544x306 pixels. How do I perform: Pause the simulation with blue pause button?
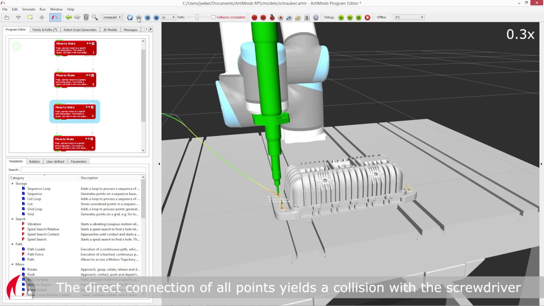pos(147,17)
